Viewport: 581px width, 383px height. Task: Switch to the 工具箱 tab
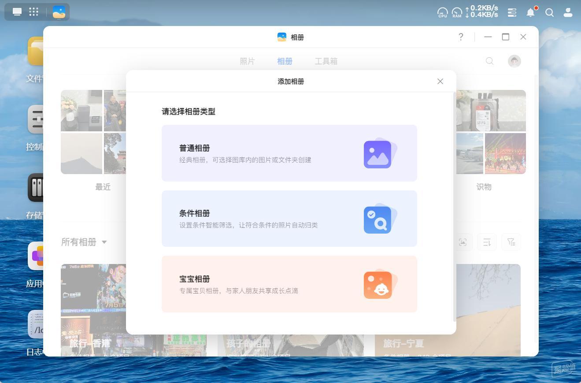(326, 61)
